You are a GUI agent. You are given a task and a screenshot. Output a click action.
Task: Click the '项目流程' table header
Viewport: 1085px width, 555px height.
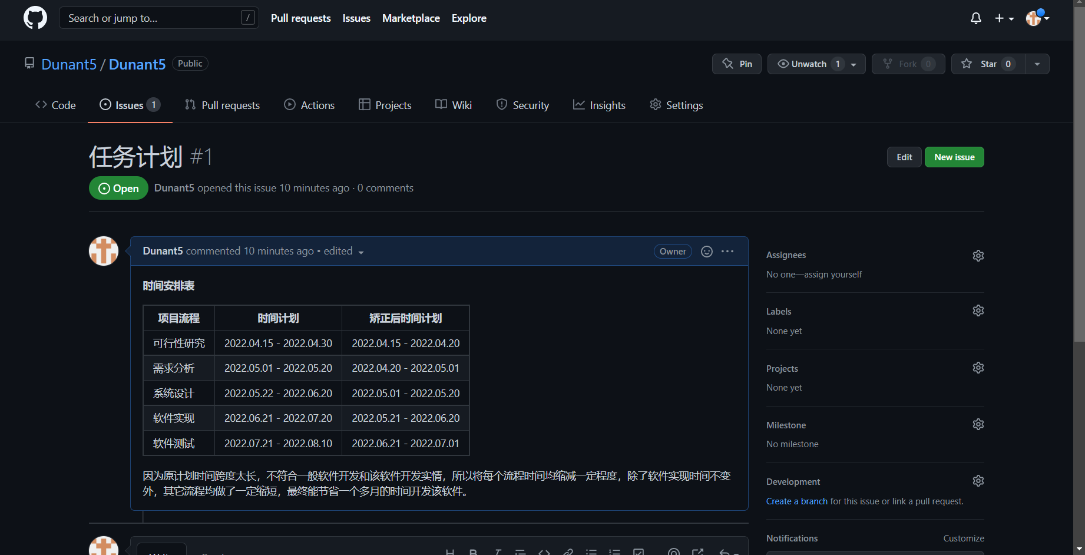[179, 318]
